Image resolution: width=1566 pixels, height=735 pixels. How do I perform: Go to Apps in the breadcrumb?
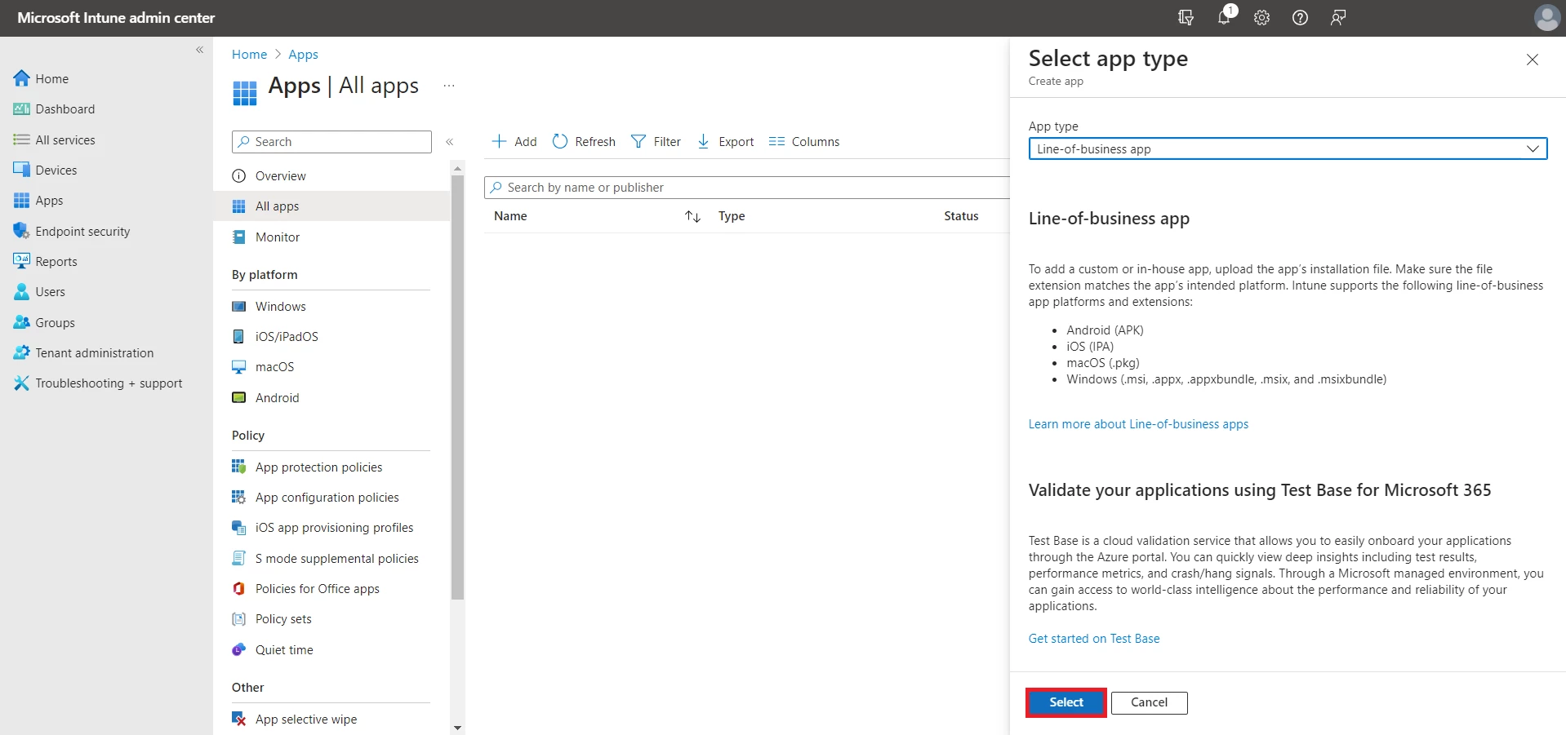tap(303, 55)
